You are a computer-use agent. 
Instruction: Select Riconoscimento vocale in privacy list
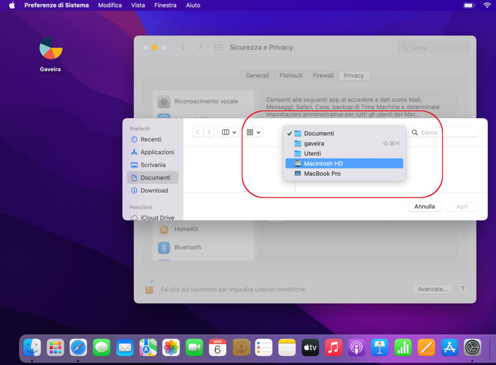(x=203, y=102)
